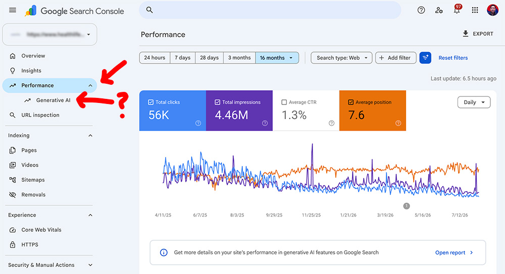The image size is (505, 274).
Task: Uncheck the Total clicks checkbox
Action: (x=150, y=102)
